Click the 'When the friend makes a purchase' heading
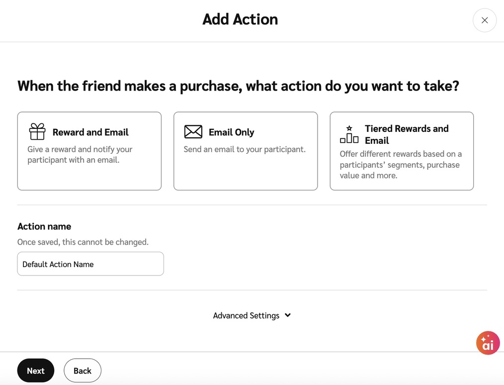This screenshot has height=385, width=504. coord(238,86)
